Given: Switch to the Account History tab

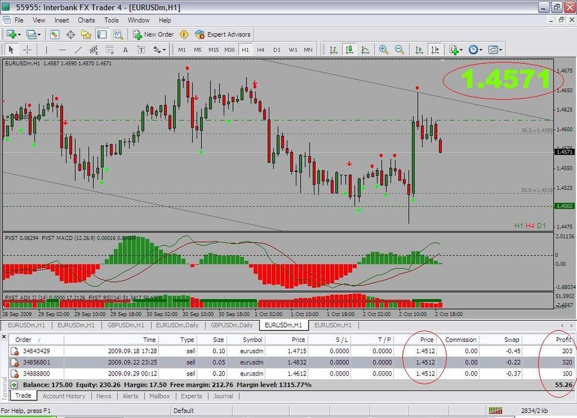Looking at the screenshot, I should click(64, 396).
